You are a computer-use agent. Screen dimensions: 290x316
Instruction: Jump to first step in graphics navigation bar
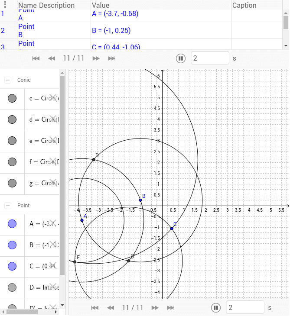(95, 308)
